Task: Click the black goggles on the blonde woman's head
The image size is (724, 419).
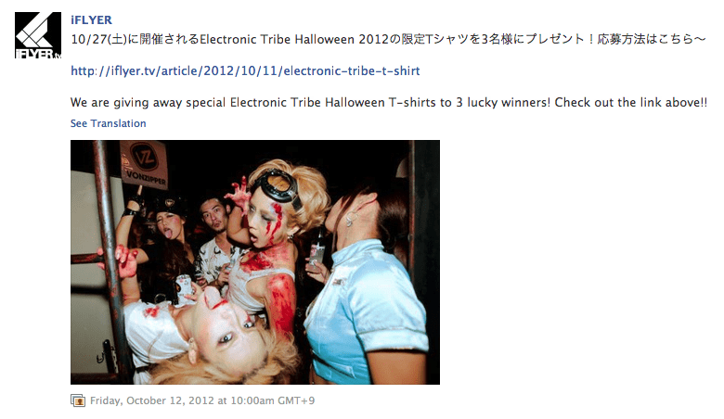Action: pyautogui.click(x=276, y=185)
